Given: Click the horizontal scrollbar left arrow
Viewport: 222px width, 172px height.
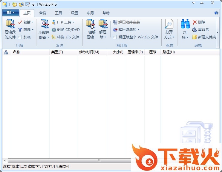Looking at the screenshot, I should click(5, 160).
